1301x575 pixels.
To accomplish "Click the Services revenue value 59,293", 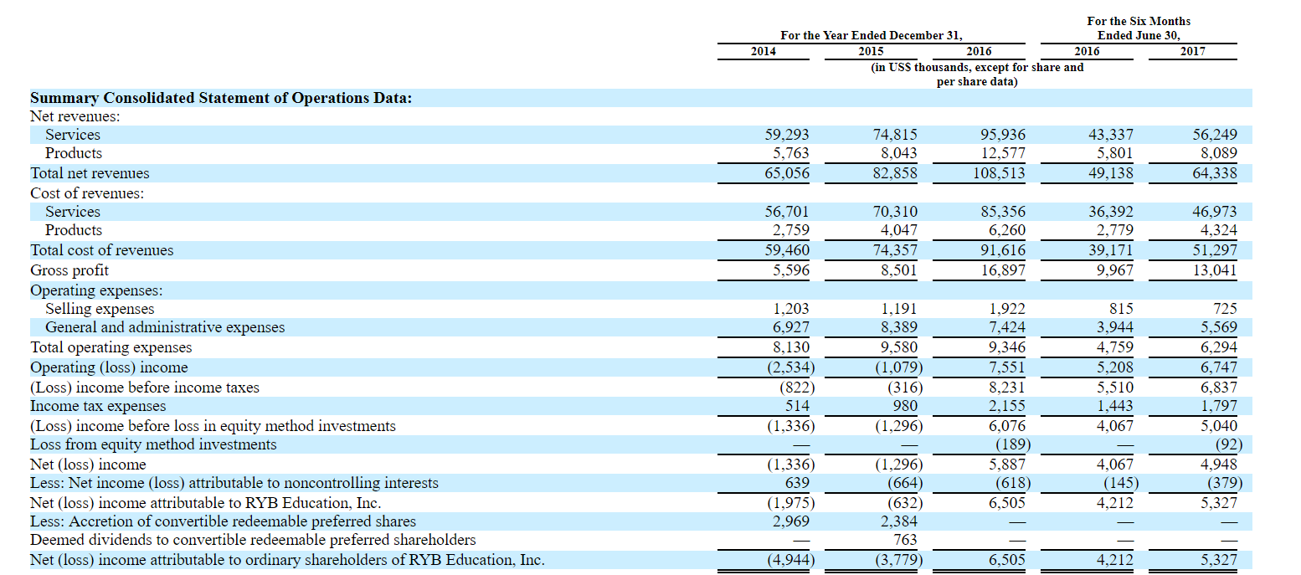I will (787, 135).
